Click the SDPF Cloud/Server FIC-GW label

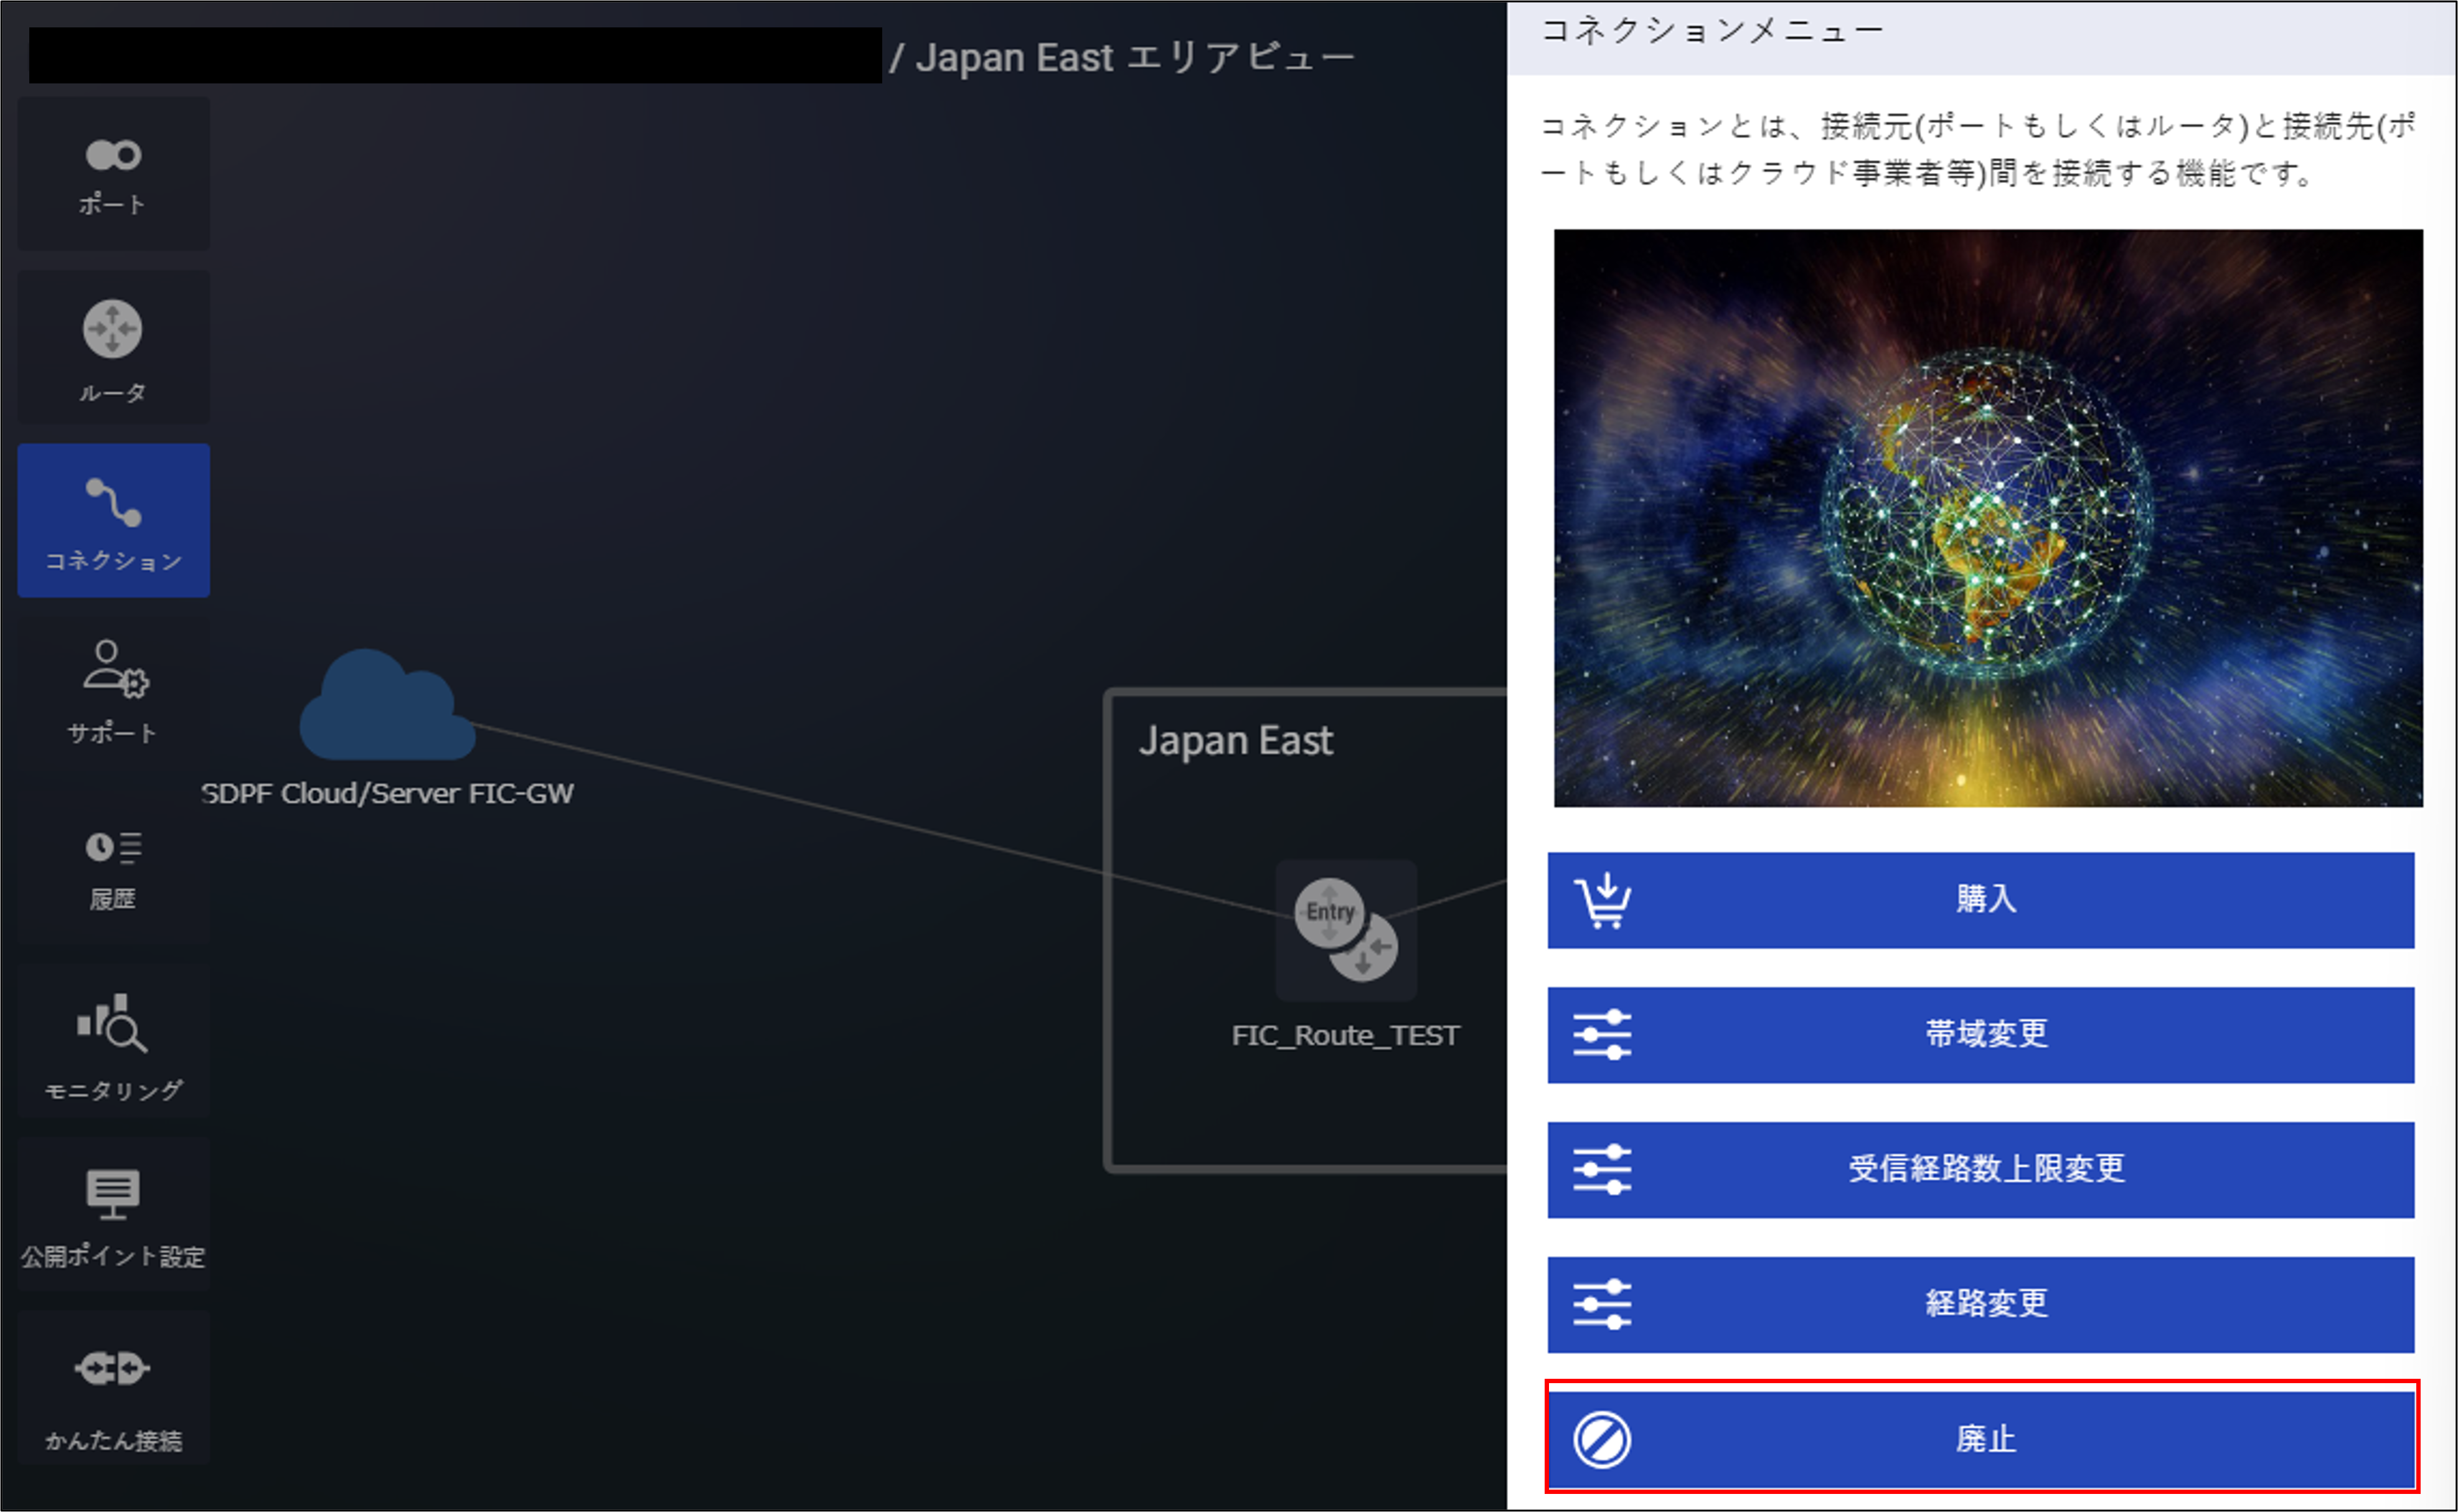(387, 794)
